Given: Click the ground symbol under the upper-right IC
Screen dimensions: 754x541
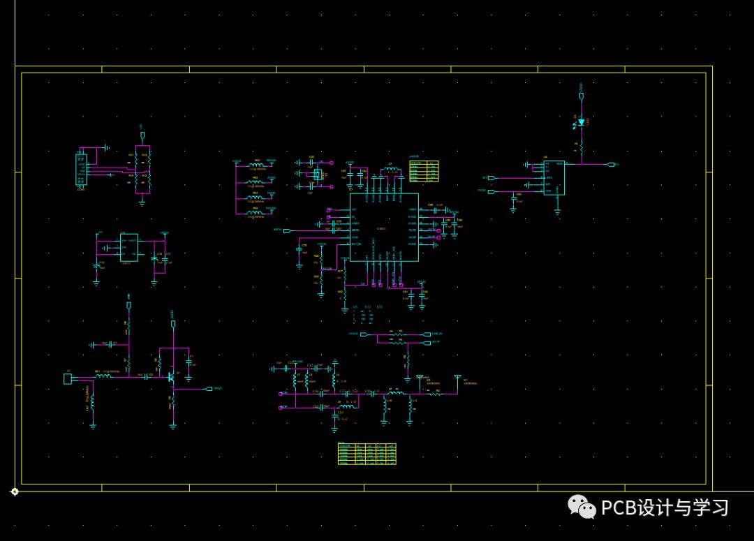Looking at the screenshot, I should point(557,211).
